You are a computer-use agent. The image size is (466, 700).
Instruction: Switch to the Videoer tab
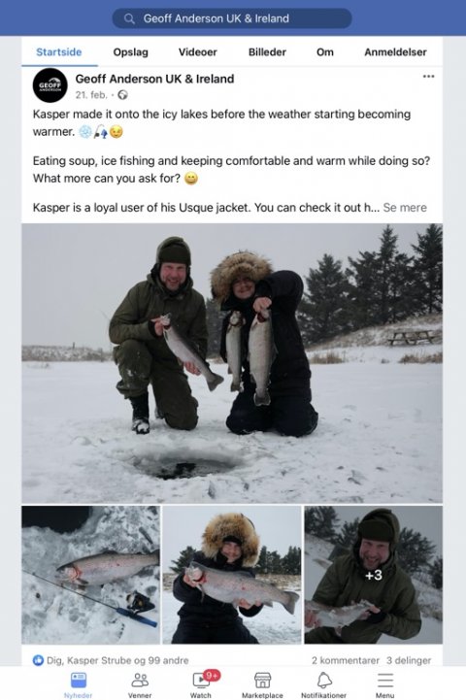pyautogui.click(x=198, y=52)
